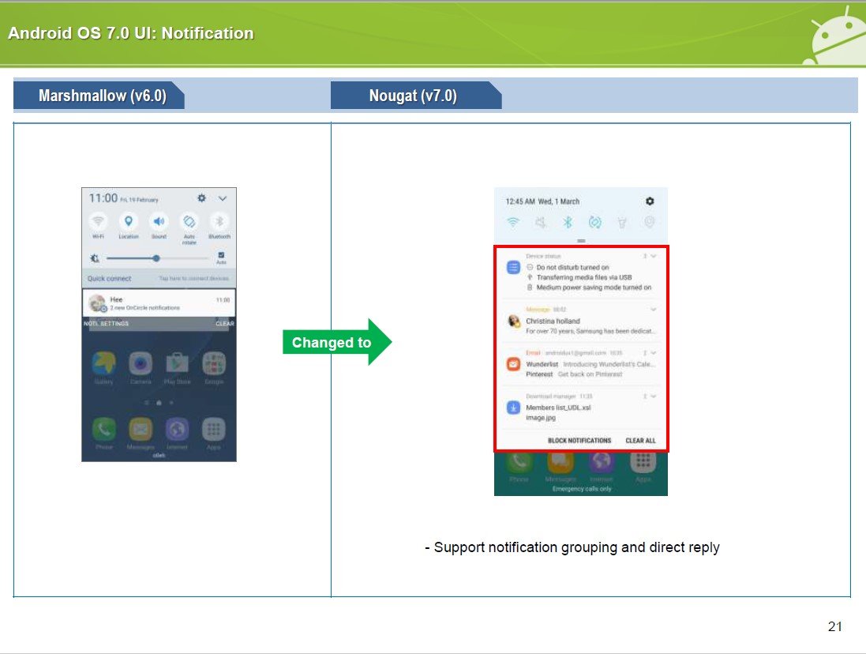Click BLOCK NOTIFICATIONS button

[579, 440]
